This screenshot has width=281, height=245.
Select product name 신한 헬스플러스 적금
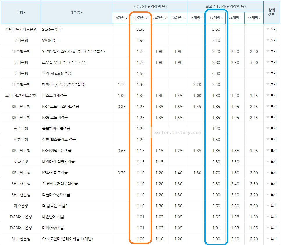click(x=59, y=140)
